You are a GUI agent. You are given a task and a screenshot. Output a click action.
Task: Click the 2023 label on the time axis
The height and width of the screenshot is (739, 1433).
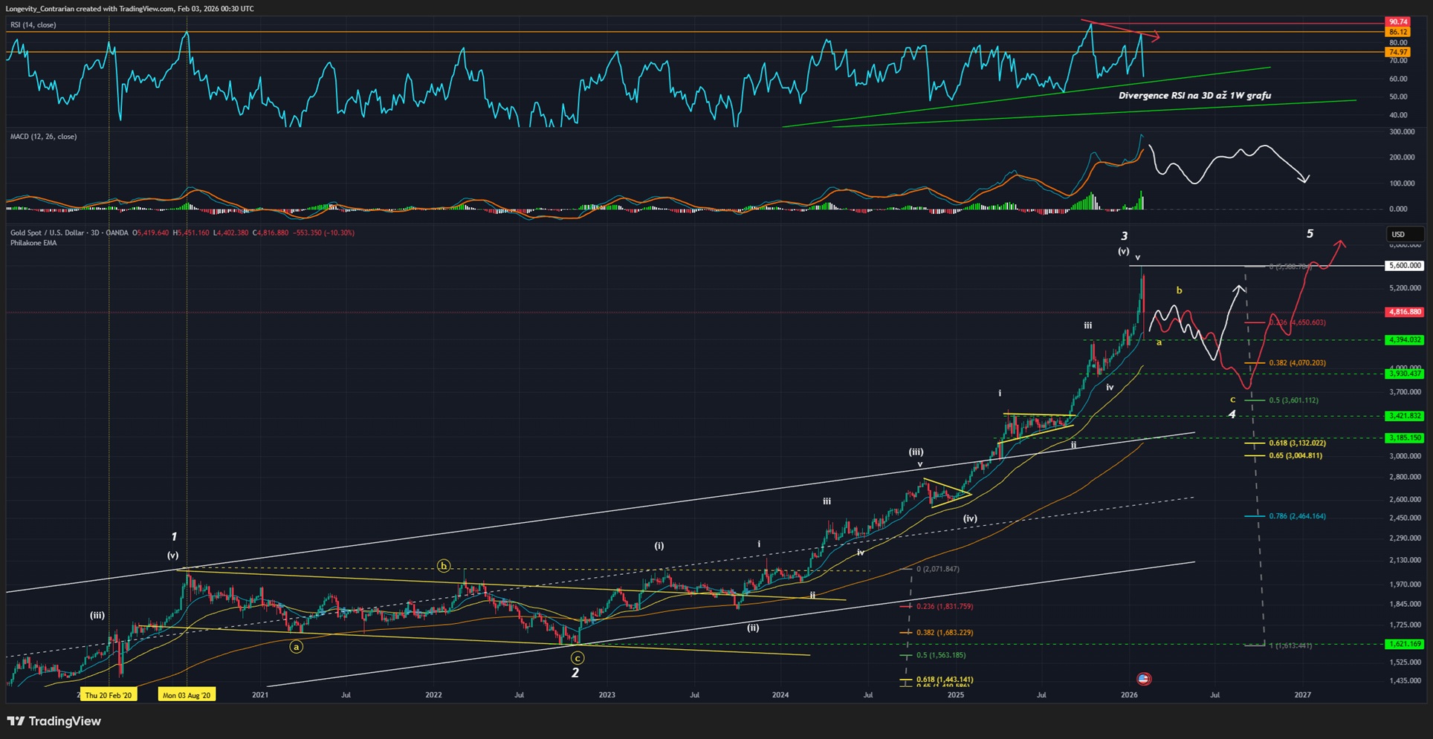[x=606, y=695]
